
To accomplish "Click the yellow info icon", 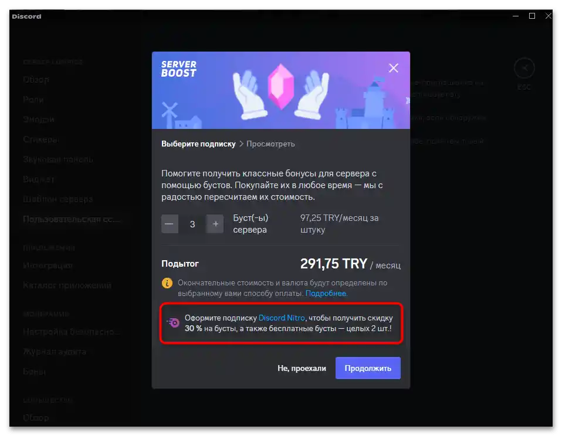I will [167, 283].
